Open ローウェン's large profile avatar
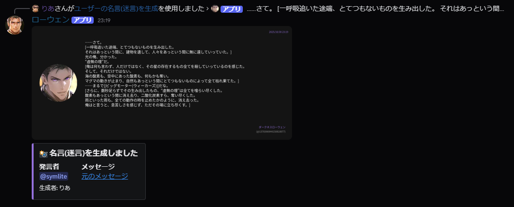514x207 pixels. pyautogui.click(x=14, y=25)
